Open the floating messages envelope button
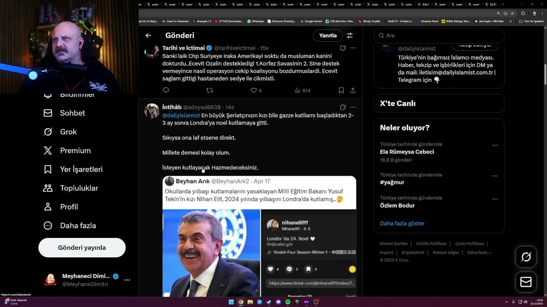This screenshot has width=547, height=307. point(526,282)
